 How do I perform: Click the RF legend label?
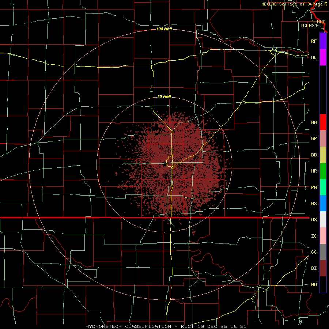point(314,41)
